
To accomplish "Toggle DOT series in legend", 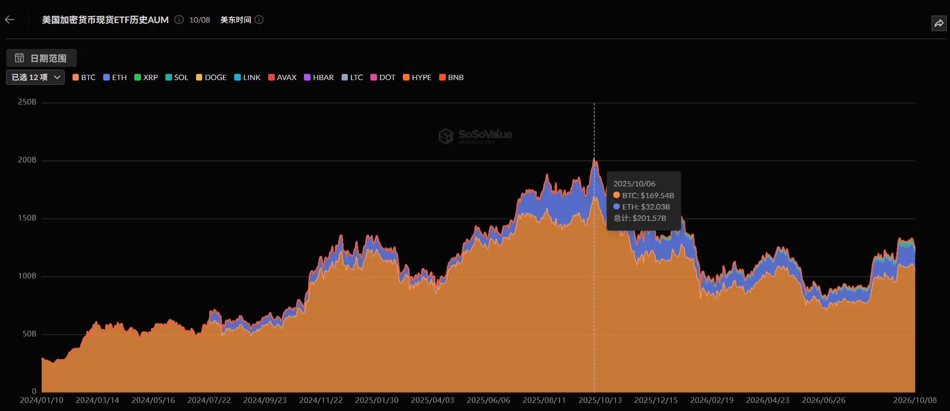I will (383, 77).
